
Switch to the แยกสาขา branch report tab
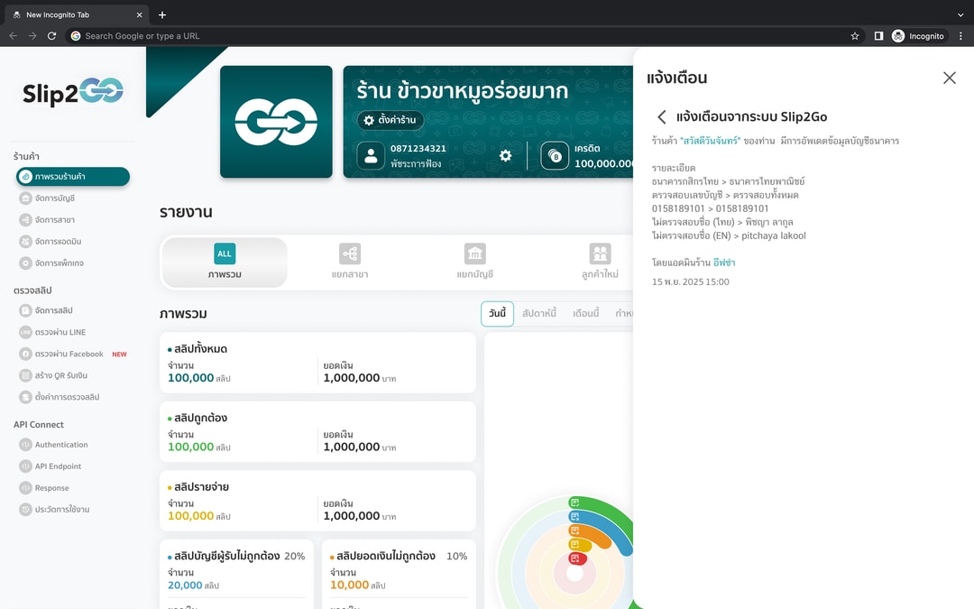[350, 263]
